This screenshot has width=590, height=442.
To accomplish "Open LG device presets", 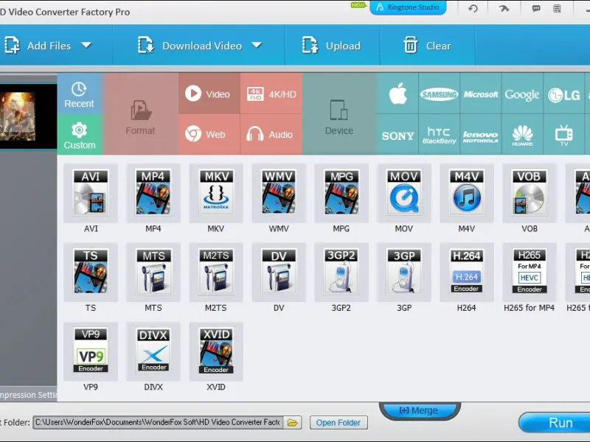I will [564, 94].
